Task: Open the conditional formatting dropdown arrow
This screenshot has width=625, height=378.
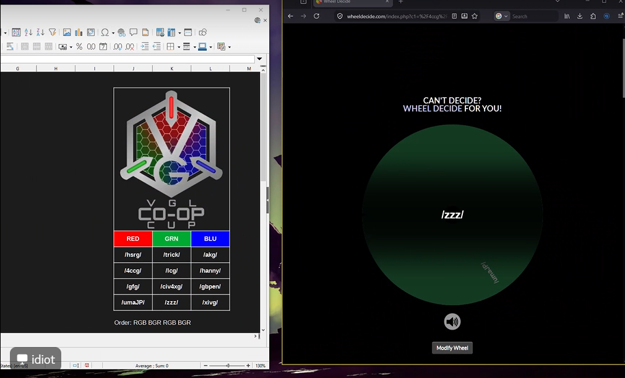Action: click(229, 47)
